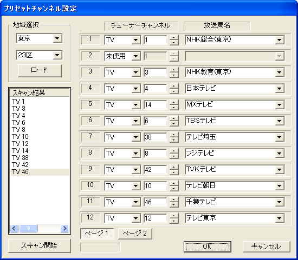This screenshot has width=298, height=260.
Task: Switch to ページ 2 tab
Action: pyautogui.click(x=135, y=234)
